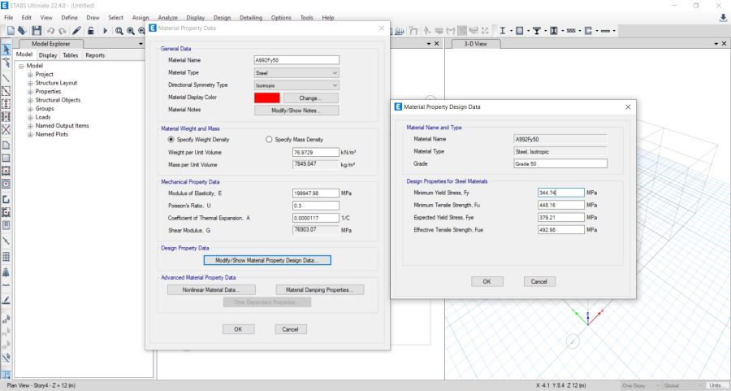Click the Undo arrow icon
This screenshot has height=391, width=731.
tap(50, 31)
